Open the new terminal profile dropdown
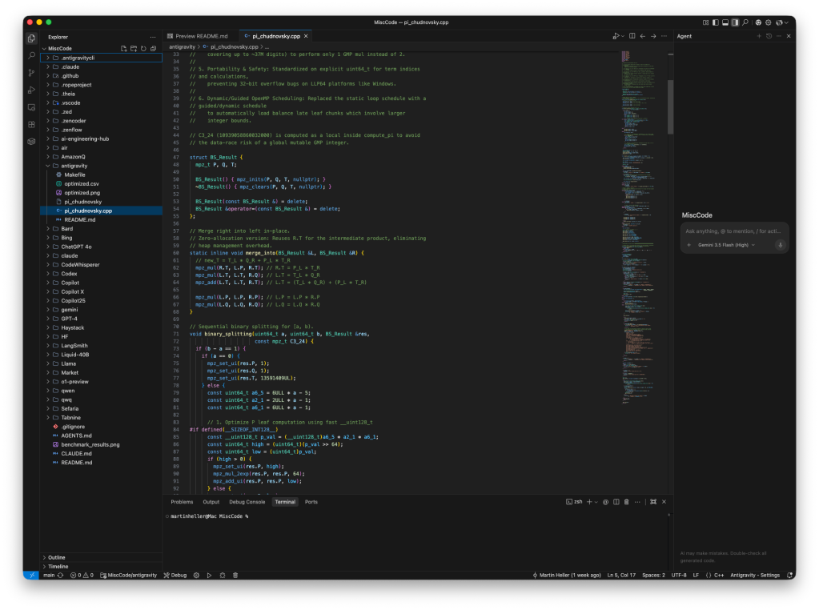 tap(596, 502)
